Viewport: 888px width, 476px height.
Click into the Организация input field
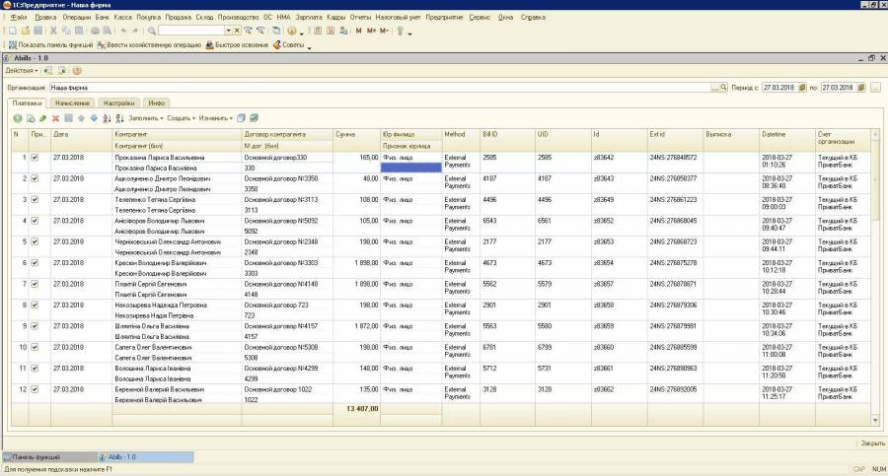[x=380, y=88]
